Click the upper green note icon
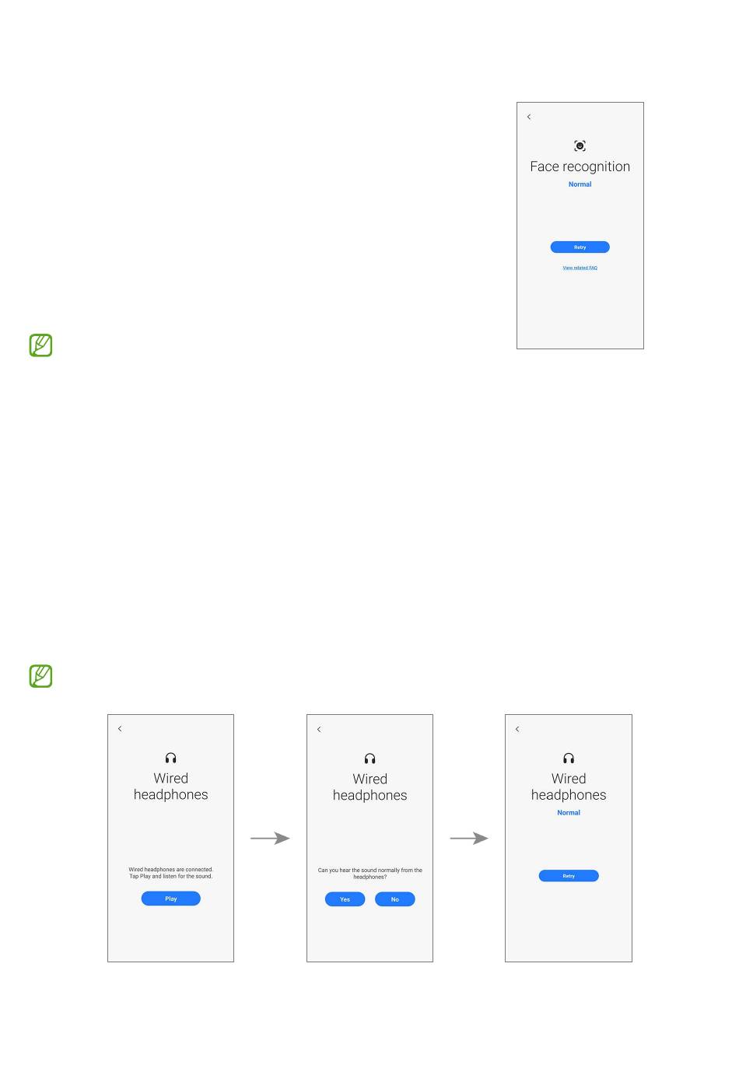The width and height of the screenshot is (739, 1072). (40, 345)
